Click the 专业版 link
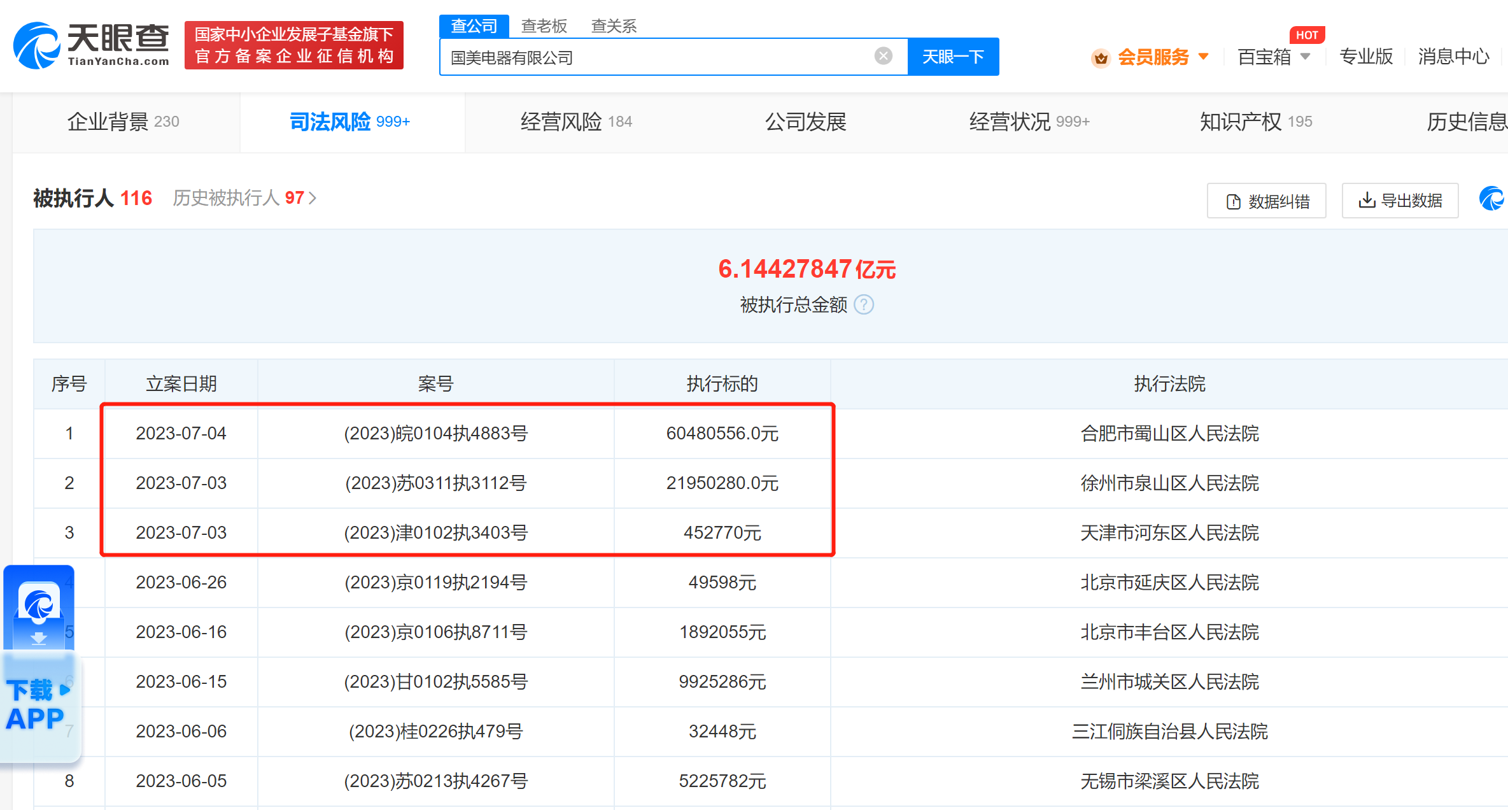This screenshot has height=810, width=1508. [x=1366, y=57]
